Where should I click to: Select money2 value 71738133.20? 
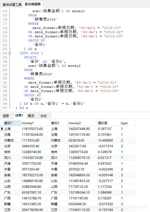[x=83, y=186]
